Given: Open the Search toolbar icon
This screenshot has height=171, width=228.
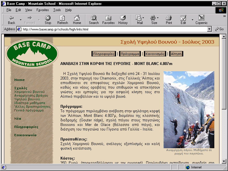Looking at the screenshot, I should coord(94,18).
